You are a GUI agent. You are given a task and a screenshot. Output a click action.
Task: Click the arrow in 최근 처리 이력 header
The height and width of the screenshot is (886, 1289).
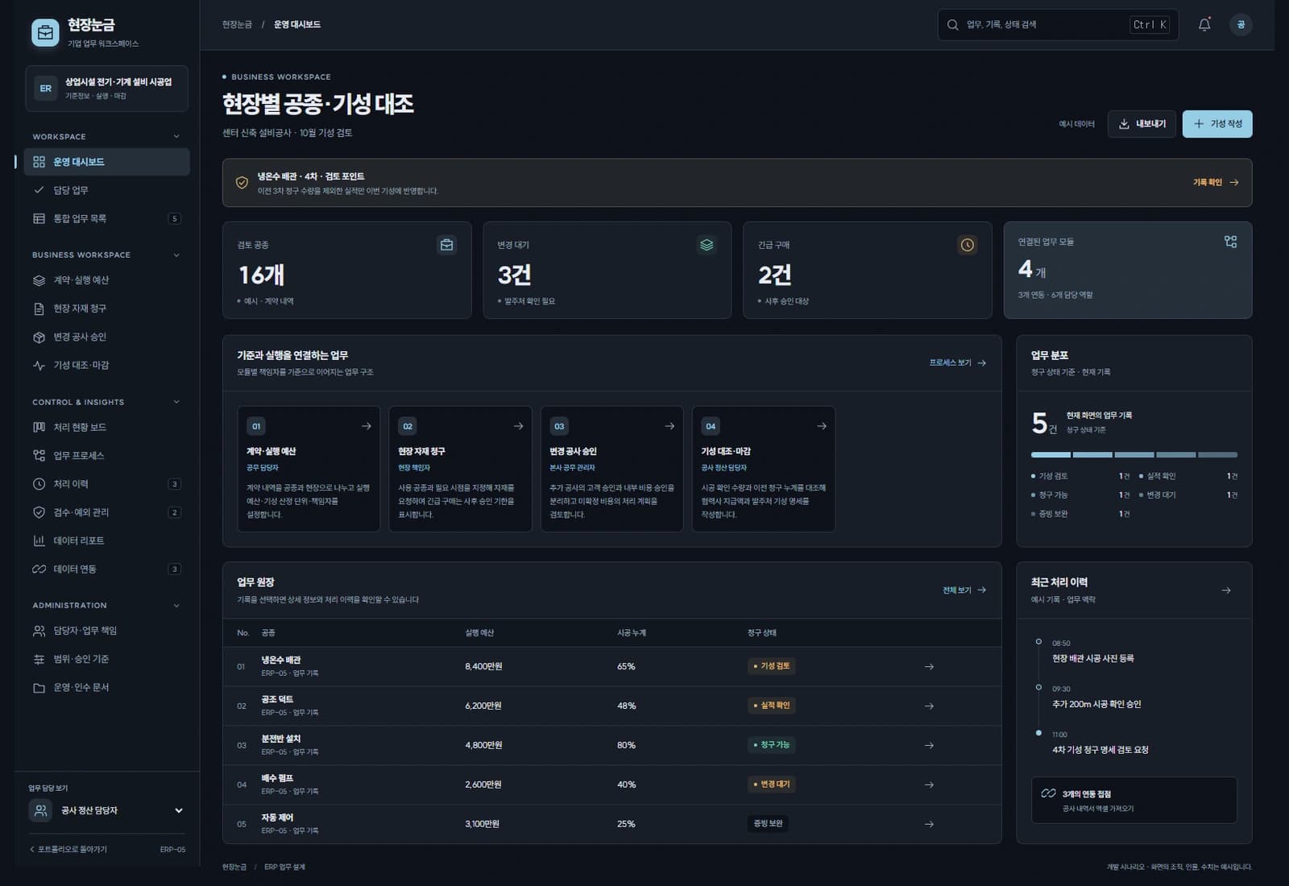click(1226, 590)
